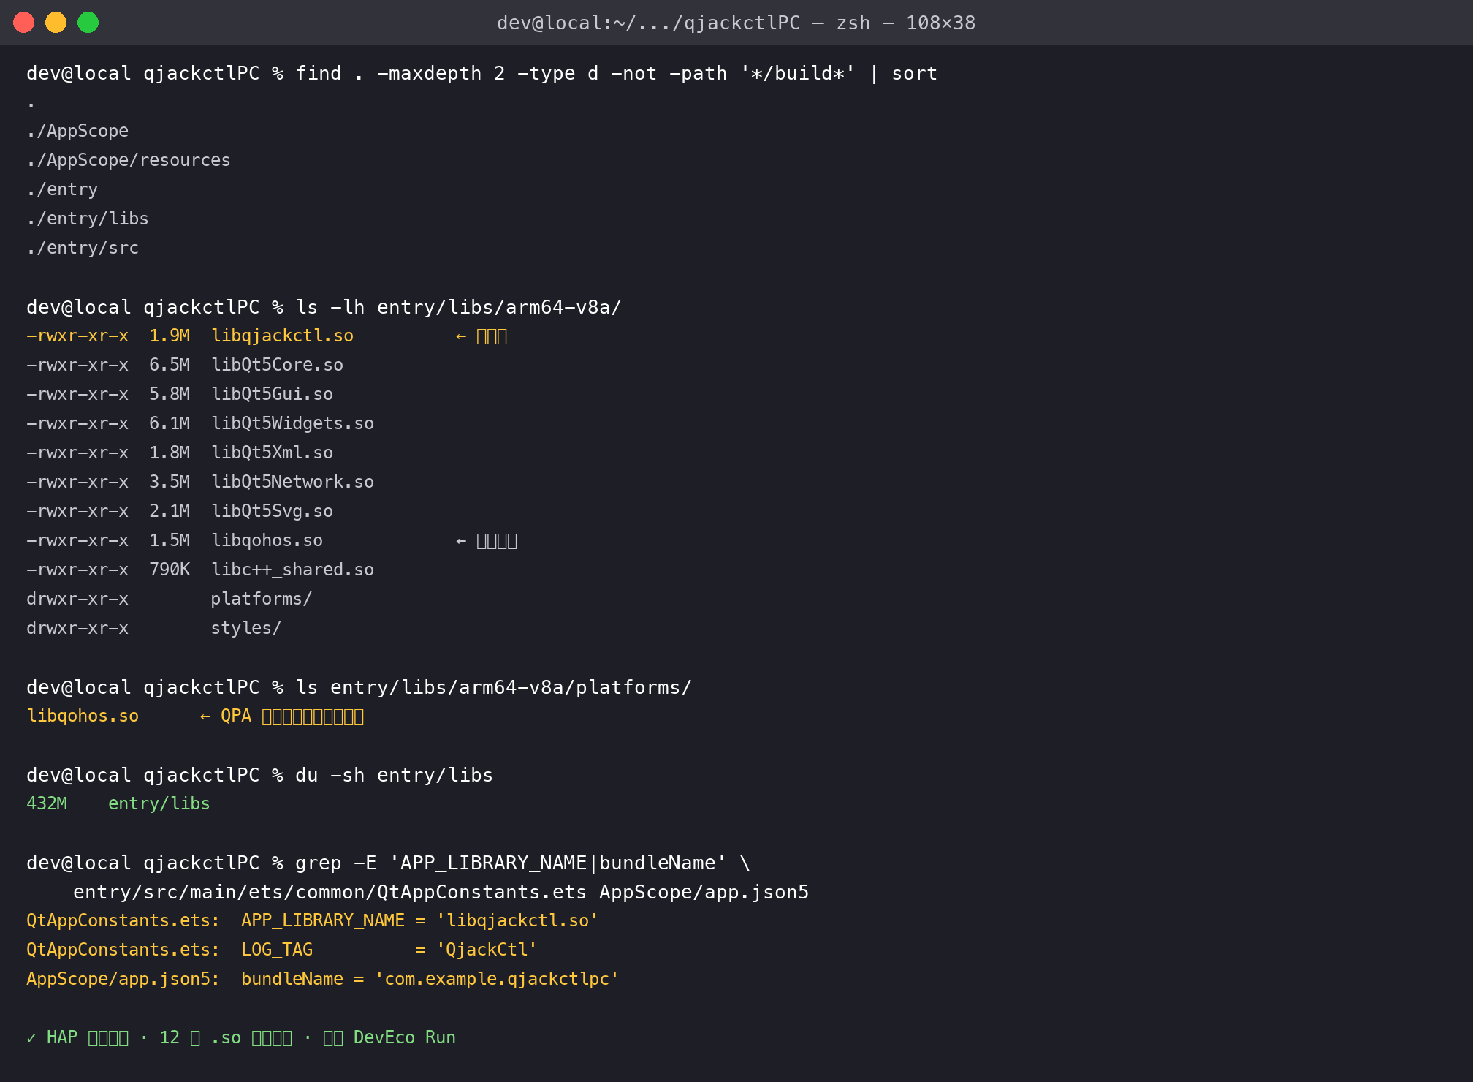Select the ./entry/libs directory line
Viewport: 1473px width, 1082px height.
click(88, 219)
